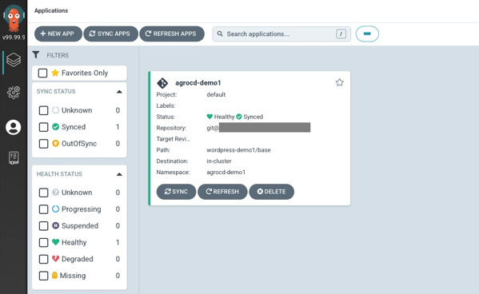Enable the Suspended health filter

pos(44,226)
